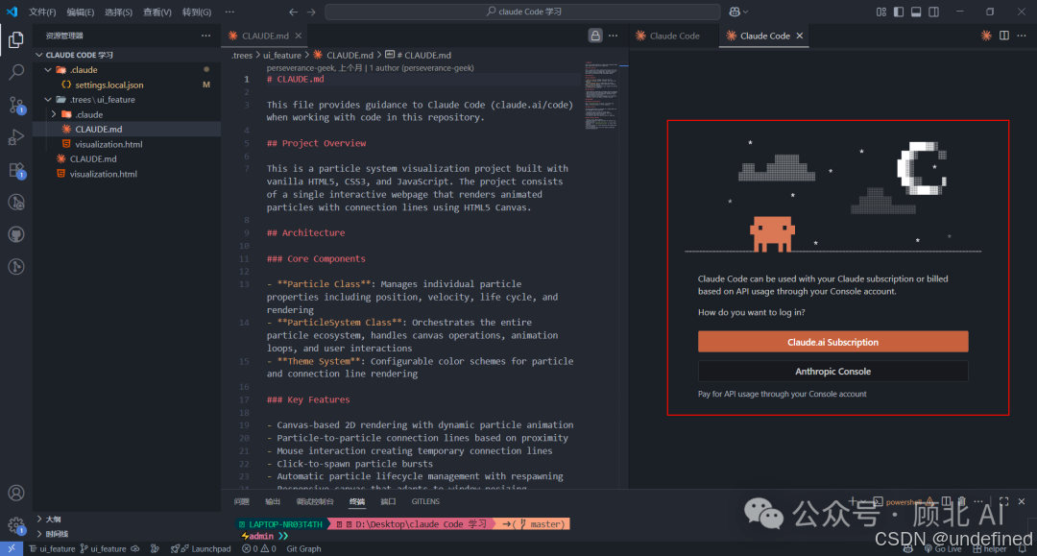Open the Extensions view in activity bar
The width and height of the screenshot is (1037, 556).
tap(16, 170)
